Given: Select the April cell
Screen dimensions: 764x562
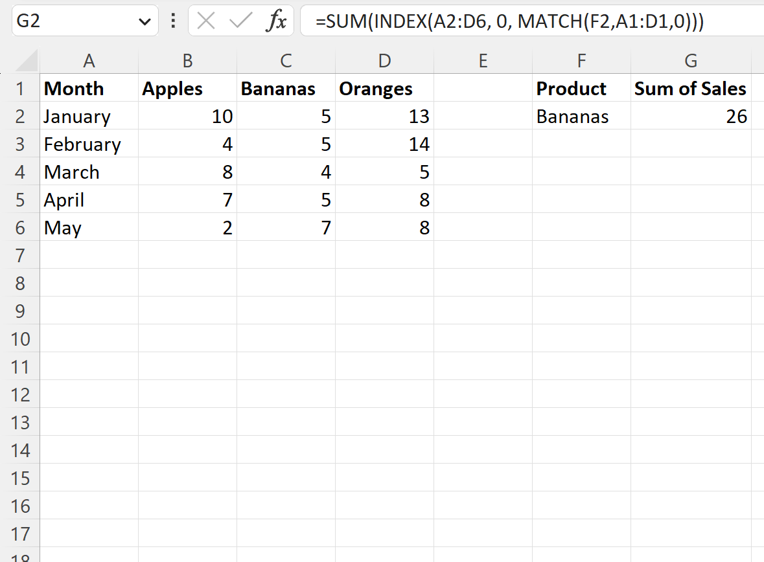Looking at the screenshot, I should 89,199.
